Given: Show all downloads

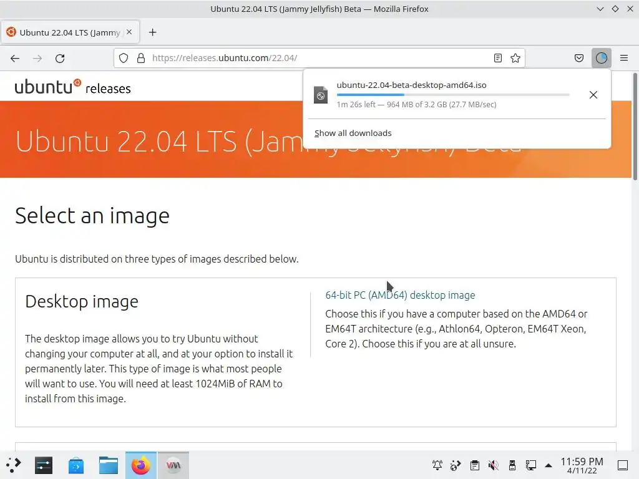Looking at the screenshot, I should tap(353, 133).
